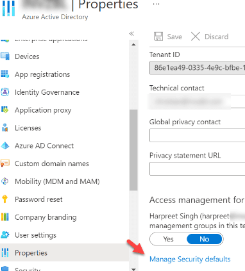245x271 pixels.
Task: Click the Technical contact field
Action: tap(197, 101)
